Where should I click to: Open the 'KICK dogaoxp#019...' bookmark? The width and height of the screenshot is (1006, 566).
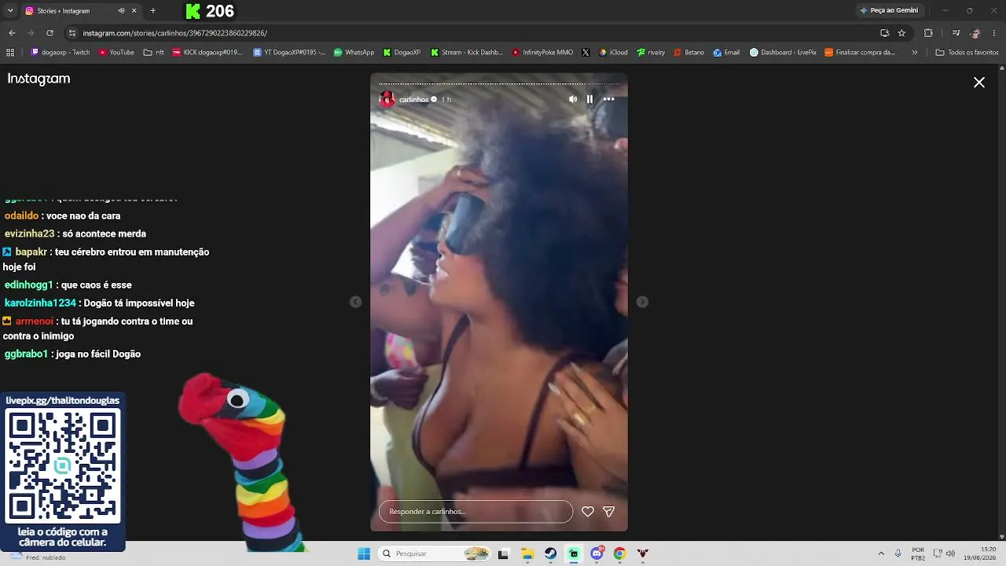pyautogui.click(x=207, y=53)
